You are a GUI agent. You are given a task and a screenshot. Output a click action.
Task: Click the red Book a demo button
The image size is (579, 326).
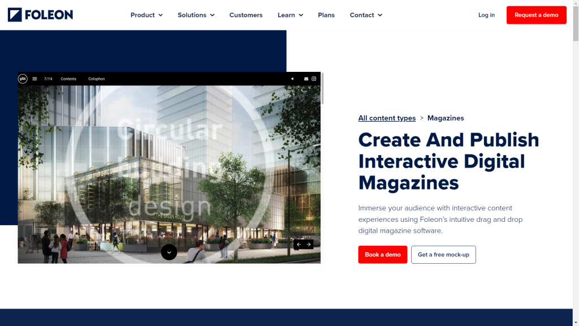(382, 255)
